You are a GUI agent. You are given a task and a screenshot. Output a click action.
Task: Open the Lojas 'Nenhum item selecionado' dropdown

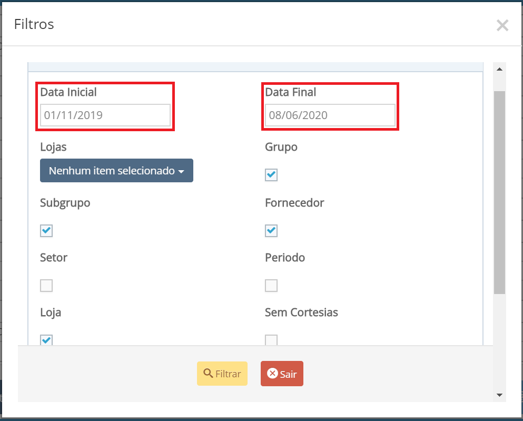click(116, 171)
